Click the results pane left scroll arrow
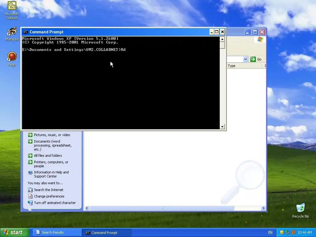The height and width of the screenshot is (237, 316). 87,208
